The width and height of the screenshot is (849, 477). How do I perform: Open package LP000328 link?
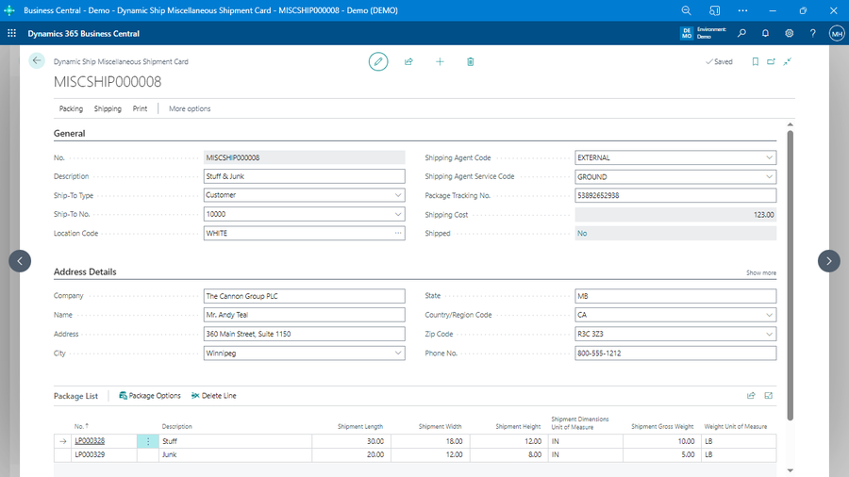coord(90,440)
